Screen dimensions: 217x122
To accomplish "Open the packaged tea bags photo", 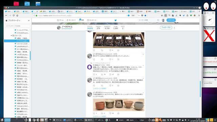I will (x=119, y=40).
